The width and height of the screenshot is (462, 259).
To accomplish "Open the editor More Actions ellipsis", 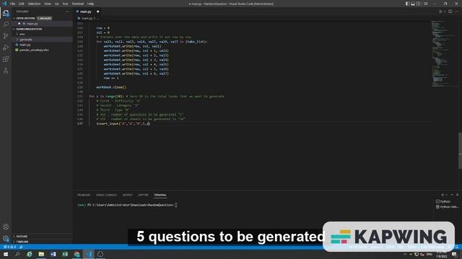I will [457, 12].
